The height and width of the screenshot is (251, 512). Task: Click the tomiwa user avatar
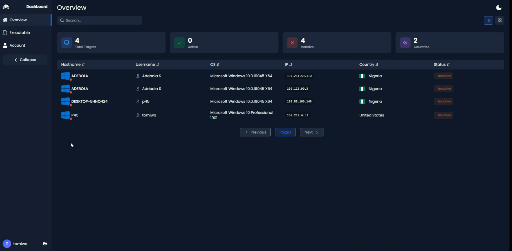click(x=7, y=244)
